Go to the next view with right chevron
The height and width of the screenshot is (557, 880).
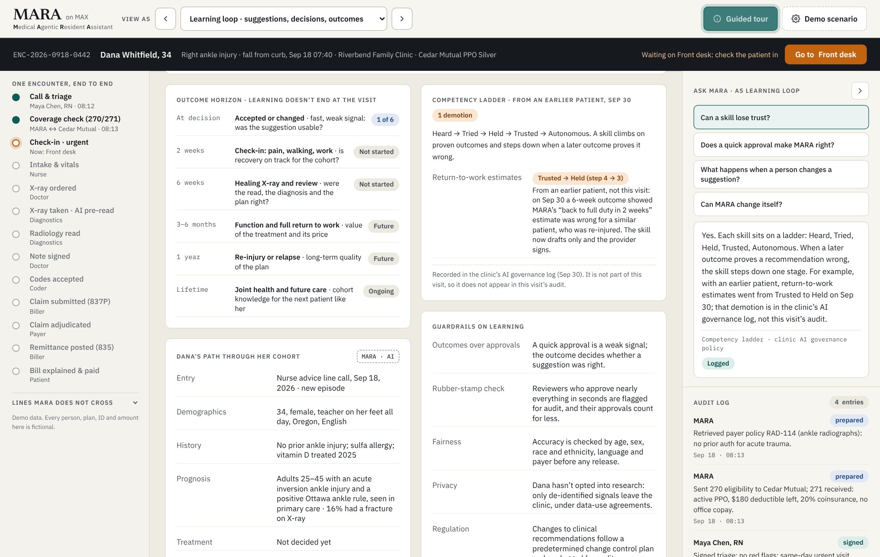pyautogui.click(x=402, y=19)
